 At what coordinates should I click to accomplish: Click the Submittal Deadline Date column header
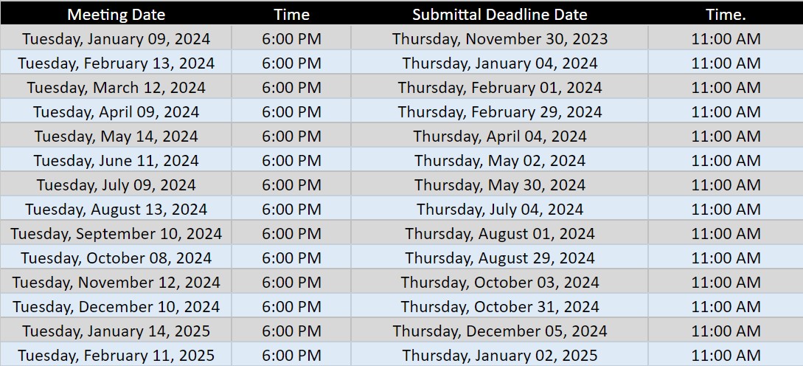click(499, 15)
